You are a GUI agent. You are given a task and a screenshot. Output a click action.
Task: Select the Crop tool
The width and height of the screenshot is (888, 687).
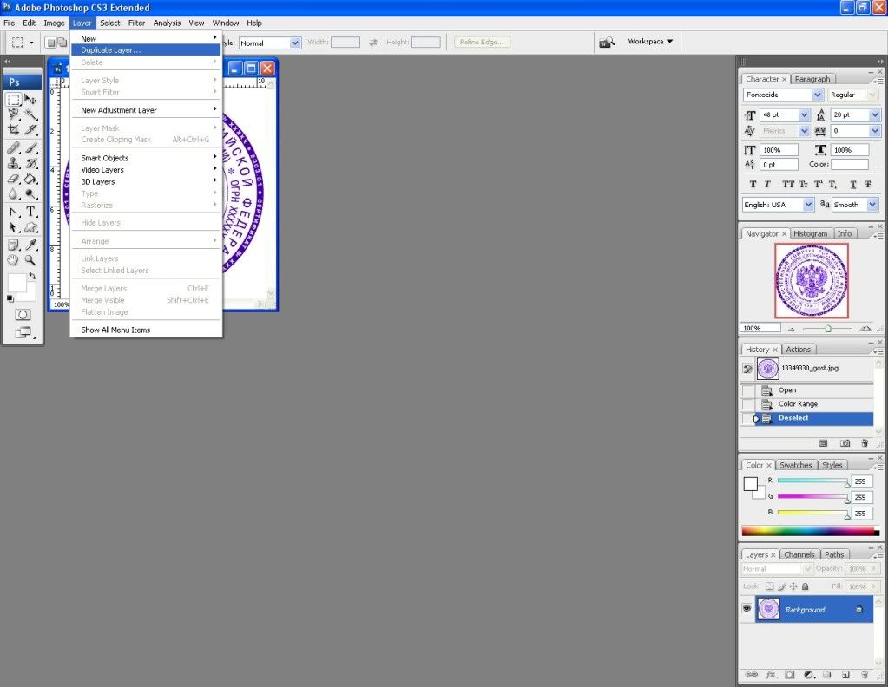(x=14, y=129)
